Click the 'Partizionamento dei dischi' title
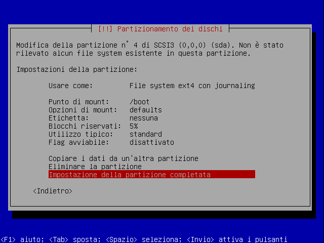The height and width of the screenshot is (243, 324). pyautogui.click(x=162, y=29)
